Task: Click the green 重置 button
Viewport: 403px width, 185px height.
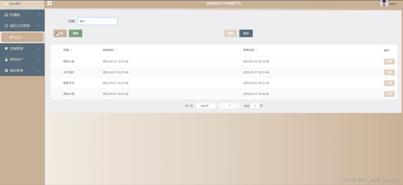Action: coord(76,33)
